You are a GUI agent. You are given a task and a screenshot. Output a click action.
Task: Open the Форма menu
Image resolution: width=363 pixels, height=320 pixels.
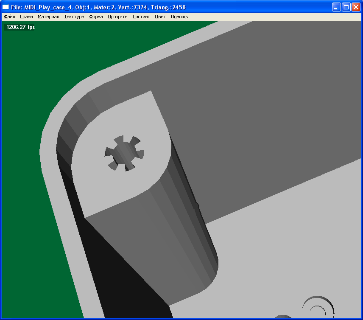pos(96,17)
